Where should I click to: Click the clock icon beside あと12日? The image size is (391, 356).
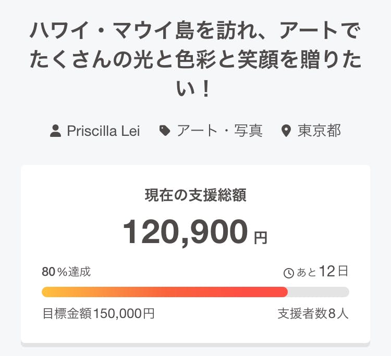click(288, 272)
